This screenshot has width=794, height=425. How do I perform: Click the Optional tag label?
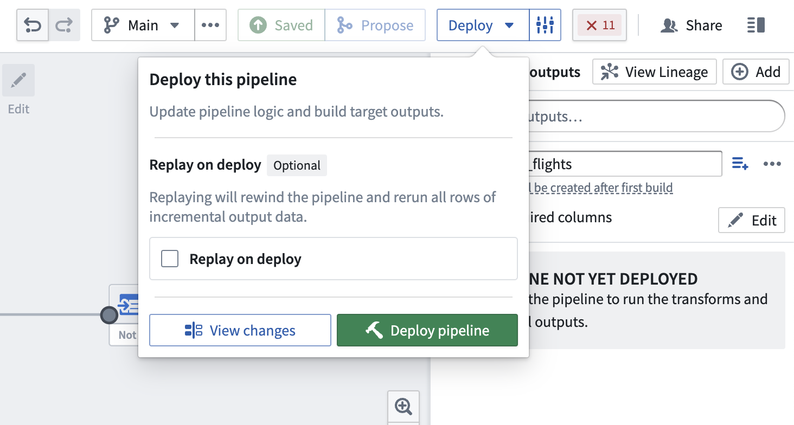point(297,165)
